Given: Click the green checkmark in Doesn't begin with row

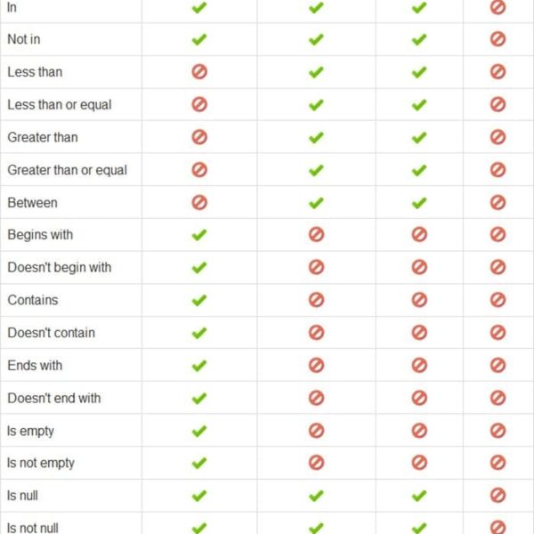Looking at the screenshot, I should pyautogui.click(x=199, y=267).
